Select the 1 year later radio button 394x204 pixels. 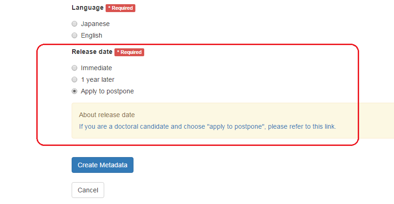[74, 79]
